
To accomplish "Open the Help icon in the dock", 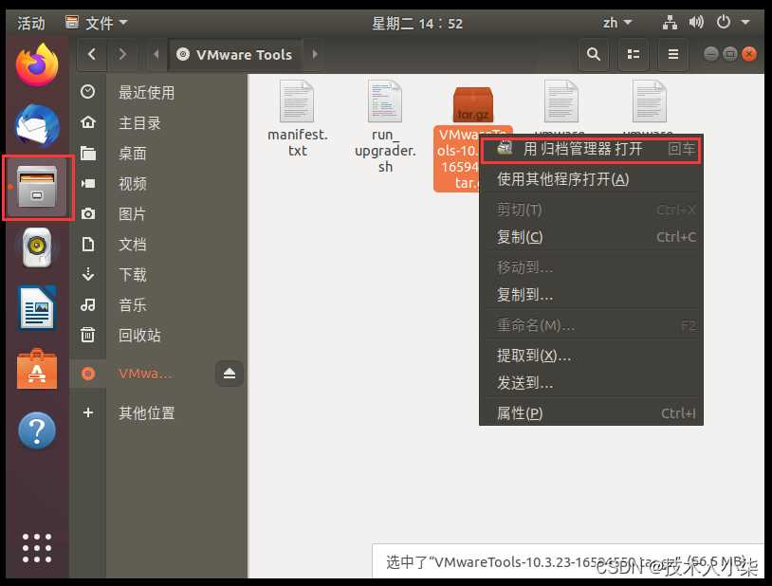I will pyautogui.click(x=37, y=430).
